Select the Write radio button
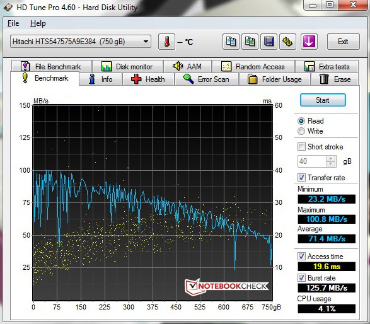Image resolution: width=370 pixels, height=324 pixels. pyautogui.click(x=301, y=131)
